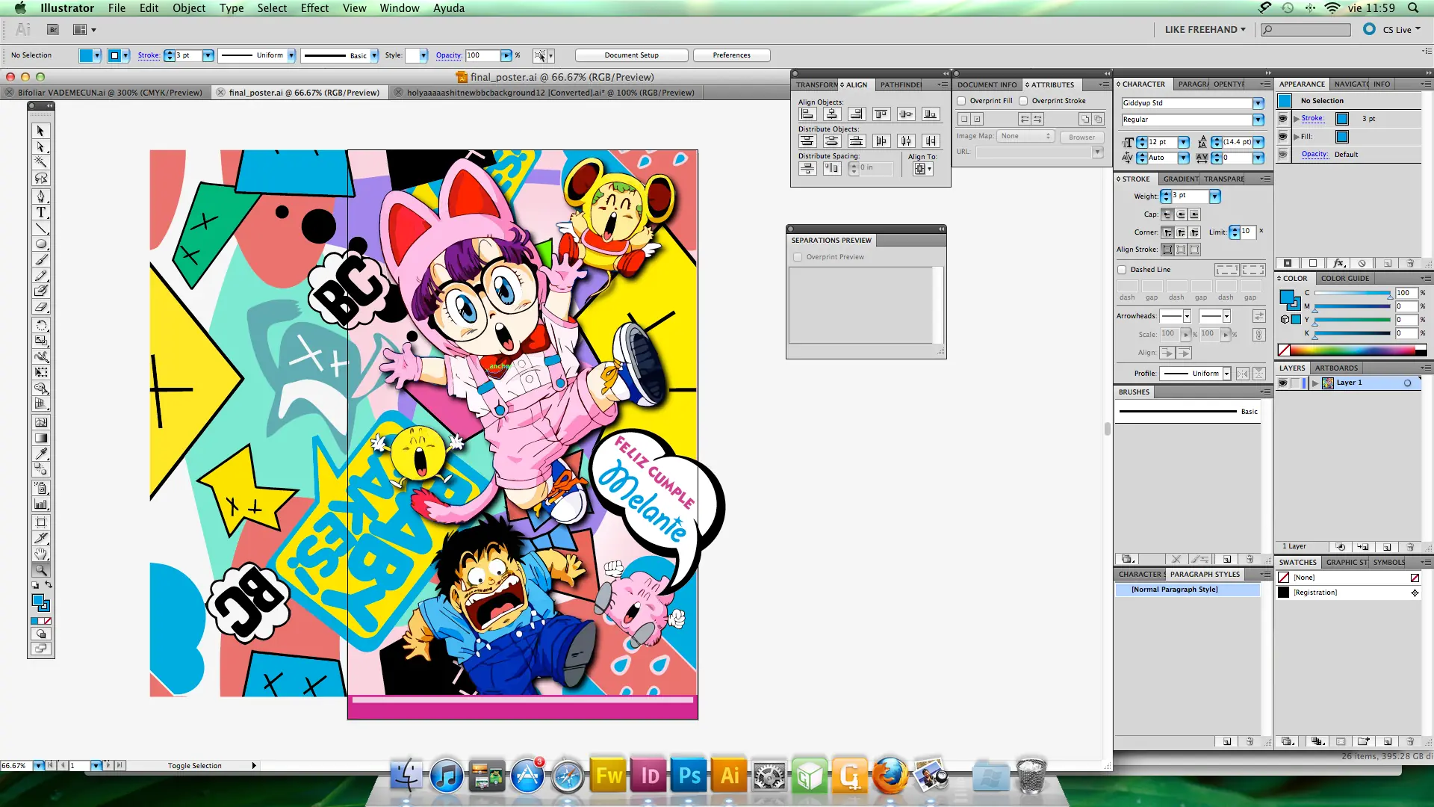The width and height of the screenshot is (1434, 807).
Task: Check the Dashed Line option
Action: tap(1122, 270)
